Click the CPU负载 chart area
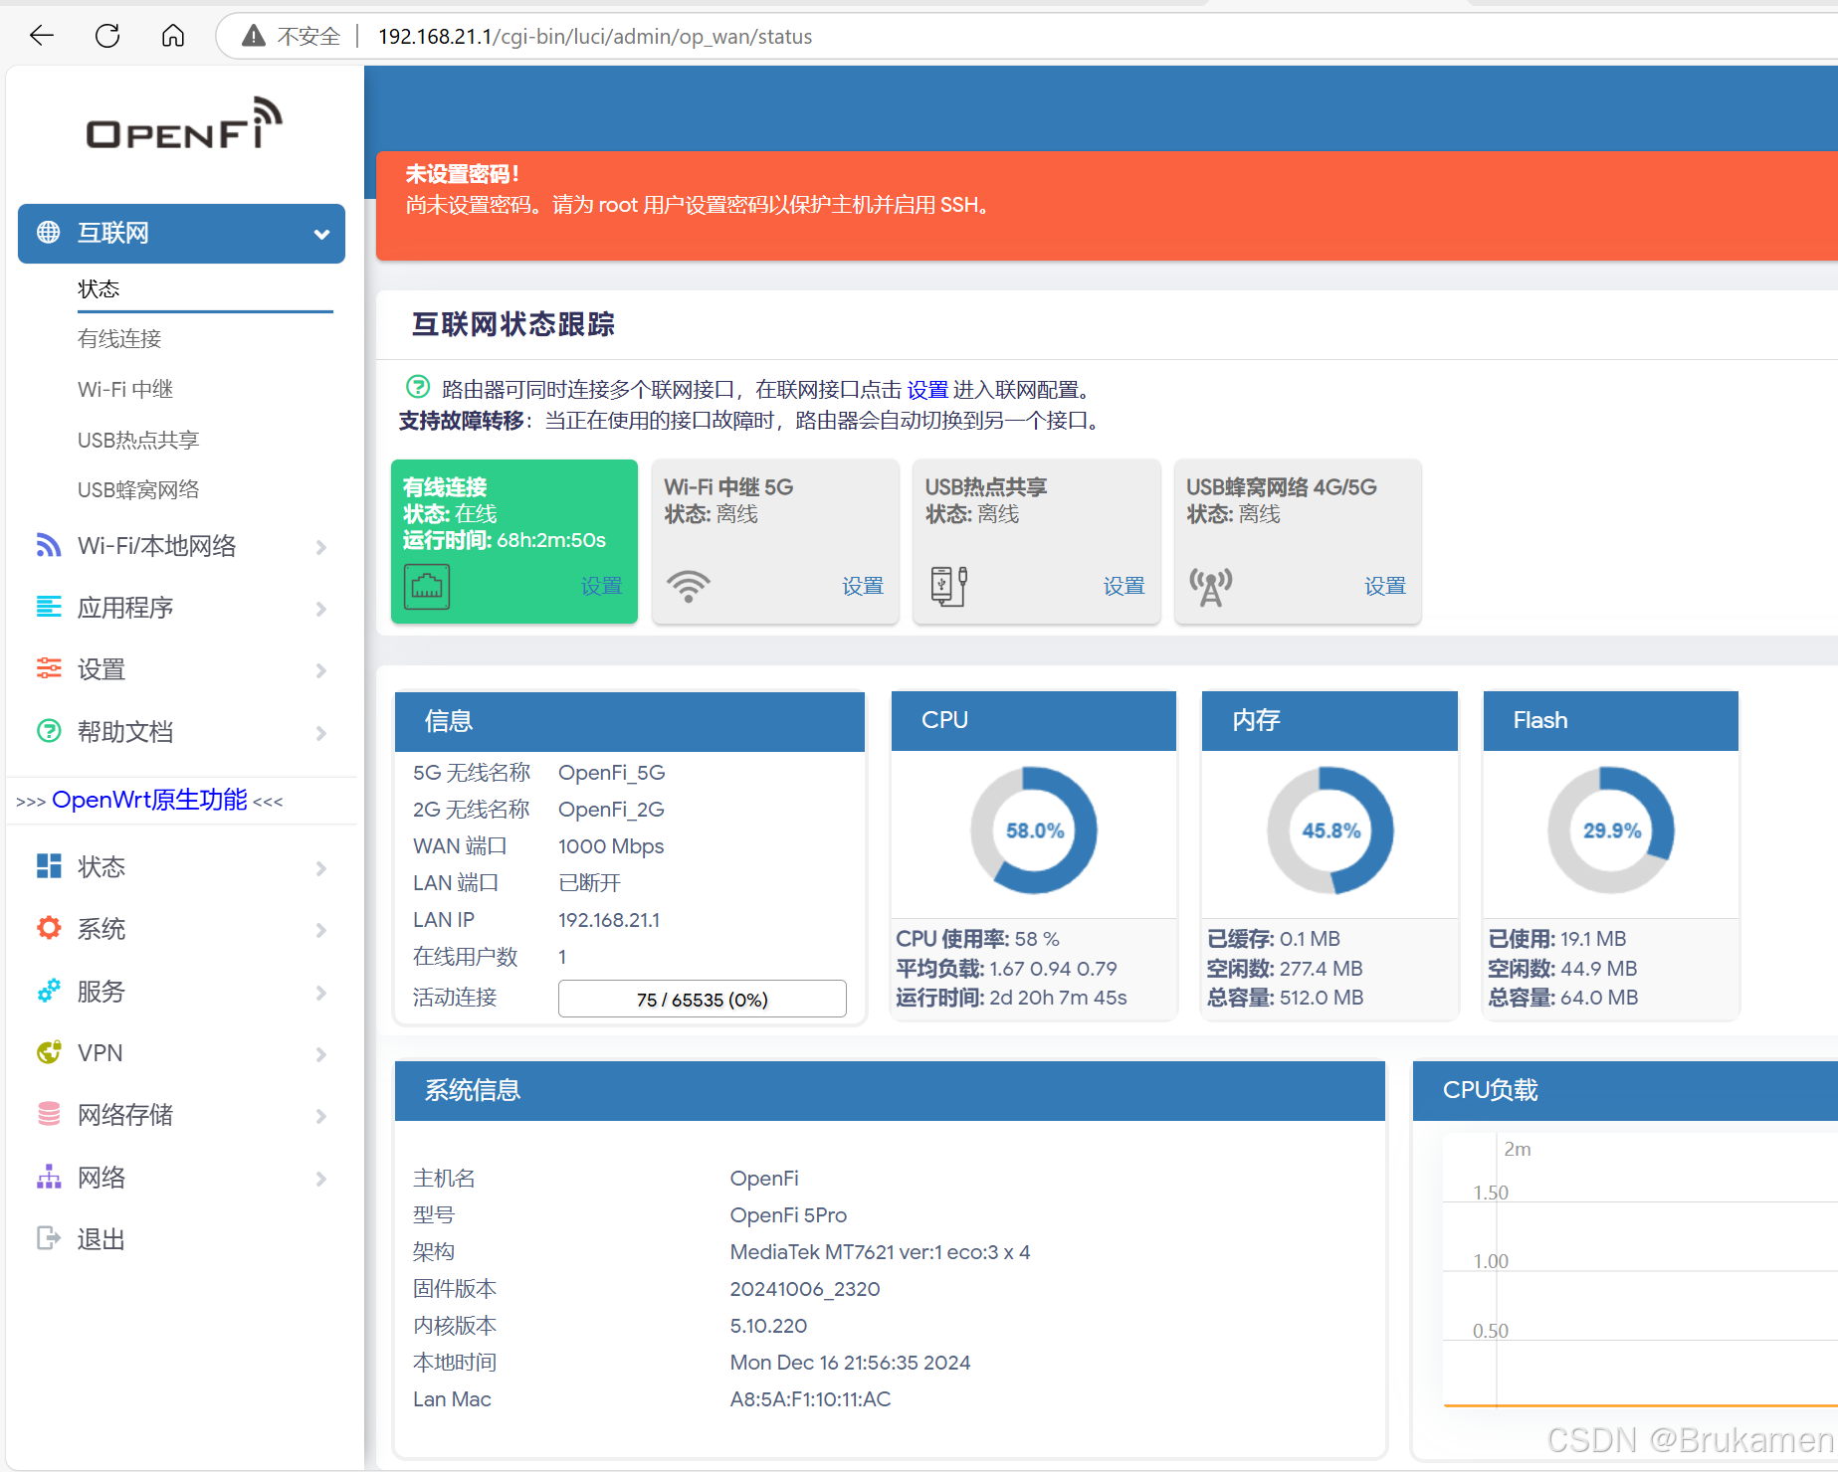 tap(1640, 1273)
